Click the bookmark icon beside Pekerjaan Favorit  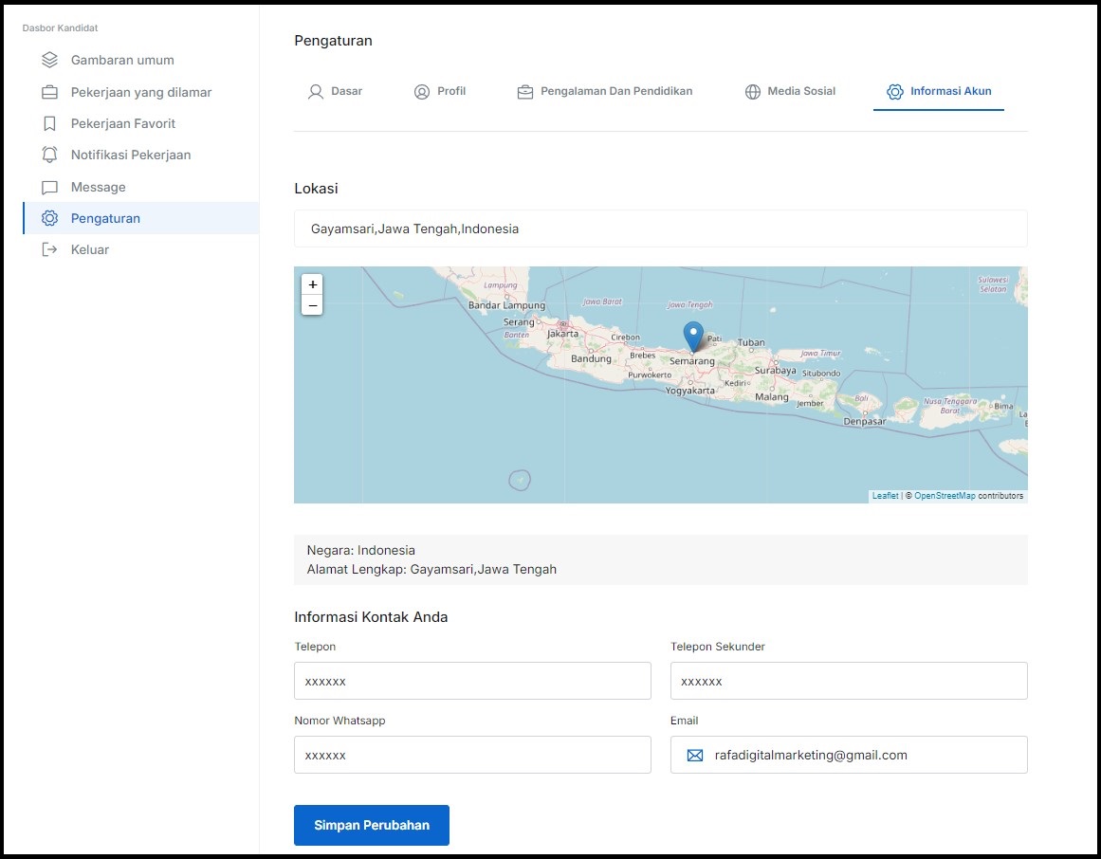[x=49, y=123]
